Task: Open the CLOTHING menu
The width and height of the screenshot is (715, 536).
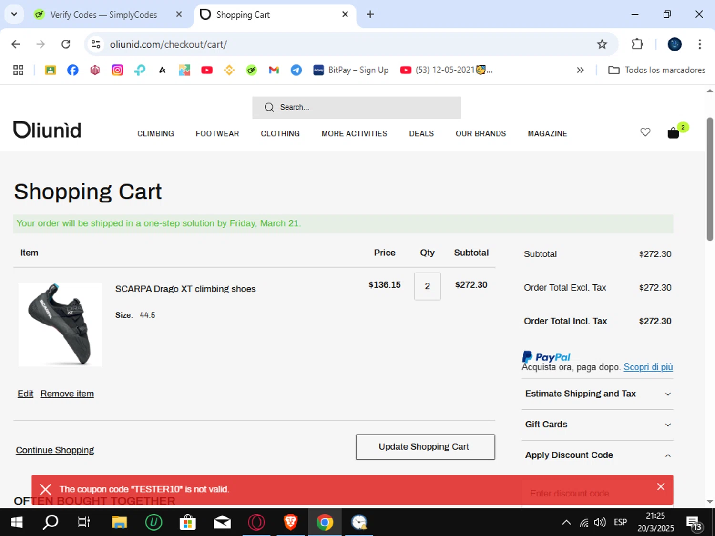Action: pyautogui.click(x=280, y=134)
